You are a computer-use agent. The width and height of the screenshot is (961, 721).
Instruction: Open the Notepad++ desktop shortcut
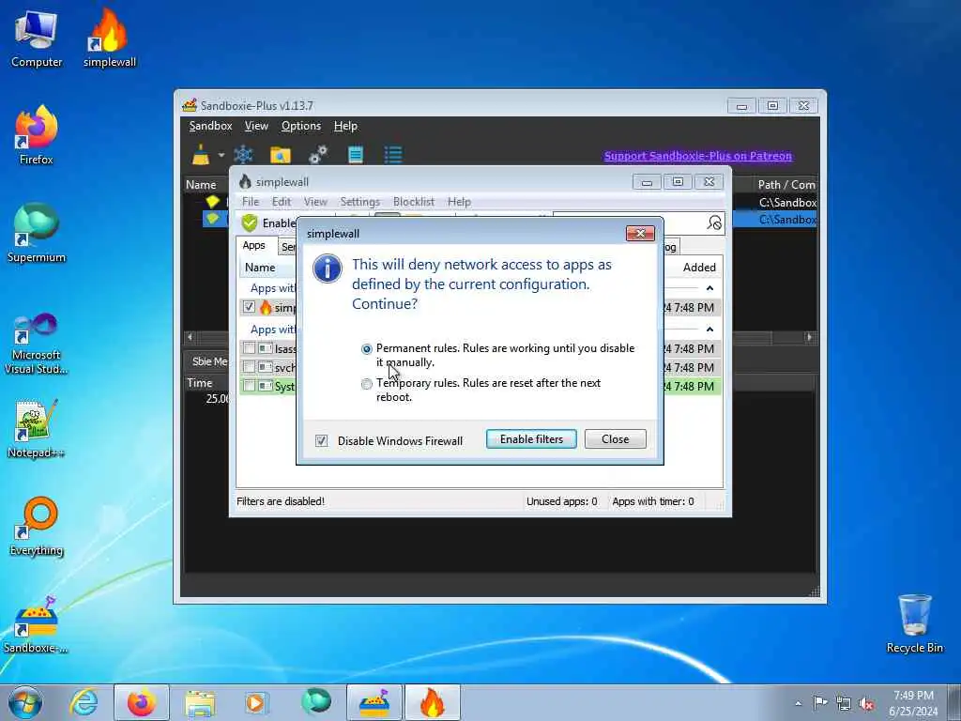click(37, 428)
